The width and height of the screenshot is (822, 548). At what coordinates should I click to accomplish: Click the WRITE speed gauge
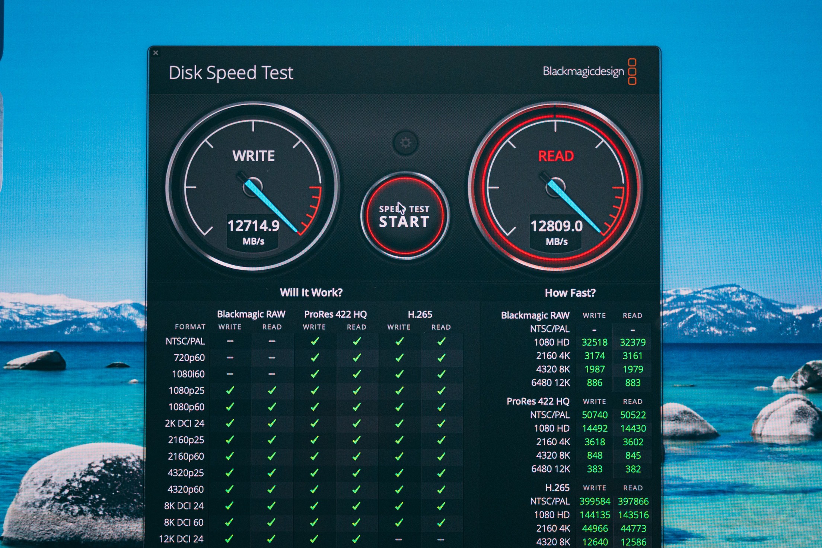253,186
